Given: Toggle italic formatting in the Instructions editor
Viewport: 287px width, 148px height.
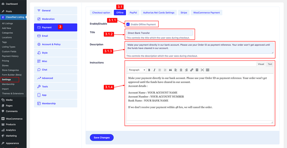Looking at the screenshot, I should tap(154, 70).
